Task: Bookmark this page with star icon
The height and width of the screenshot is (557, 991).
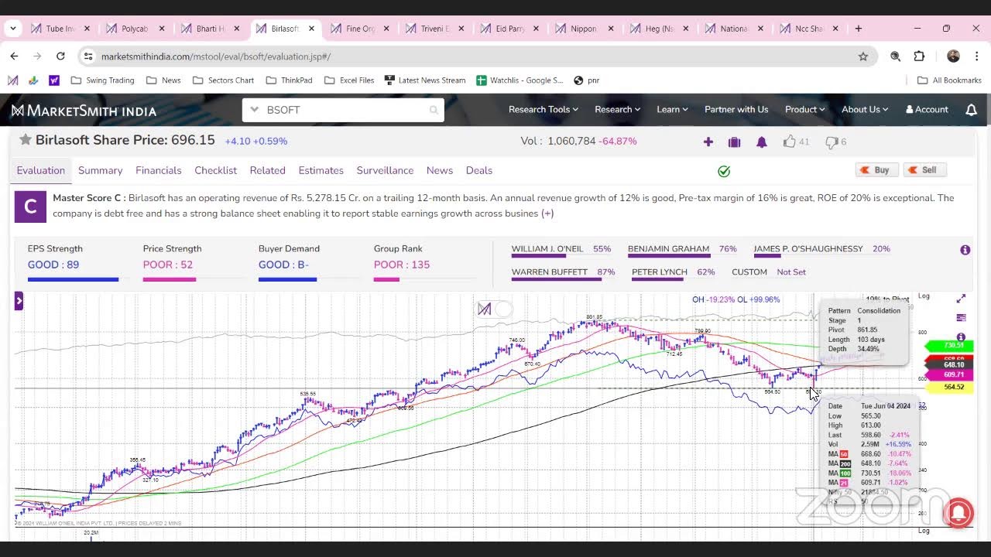Action: click(862, 56)
